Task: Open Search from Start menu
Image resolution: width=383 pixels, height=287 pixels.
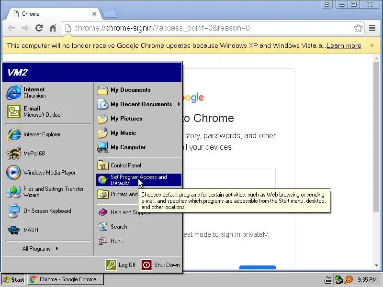Action: click(138, 227)
